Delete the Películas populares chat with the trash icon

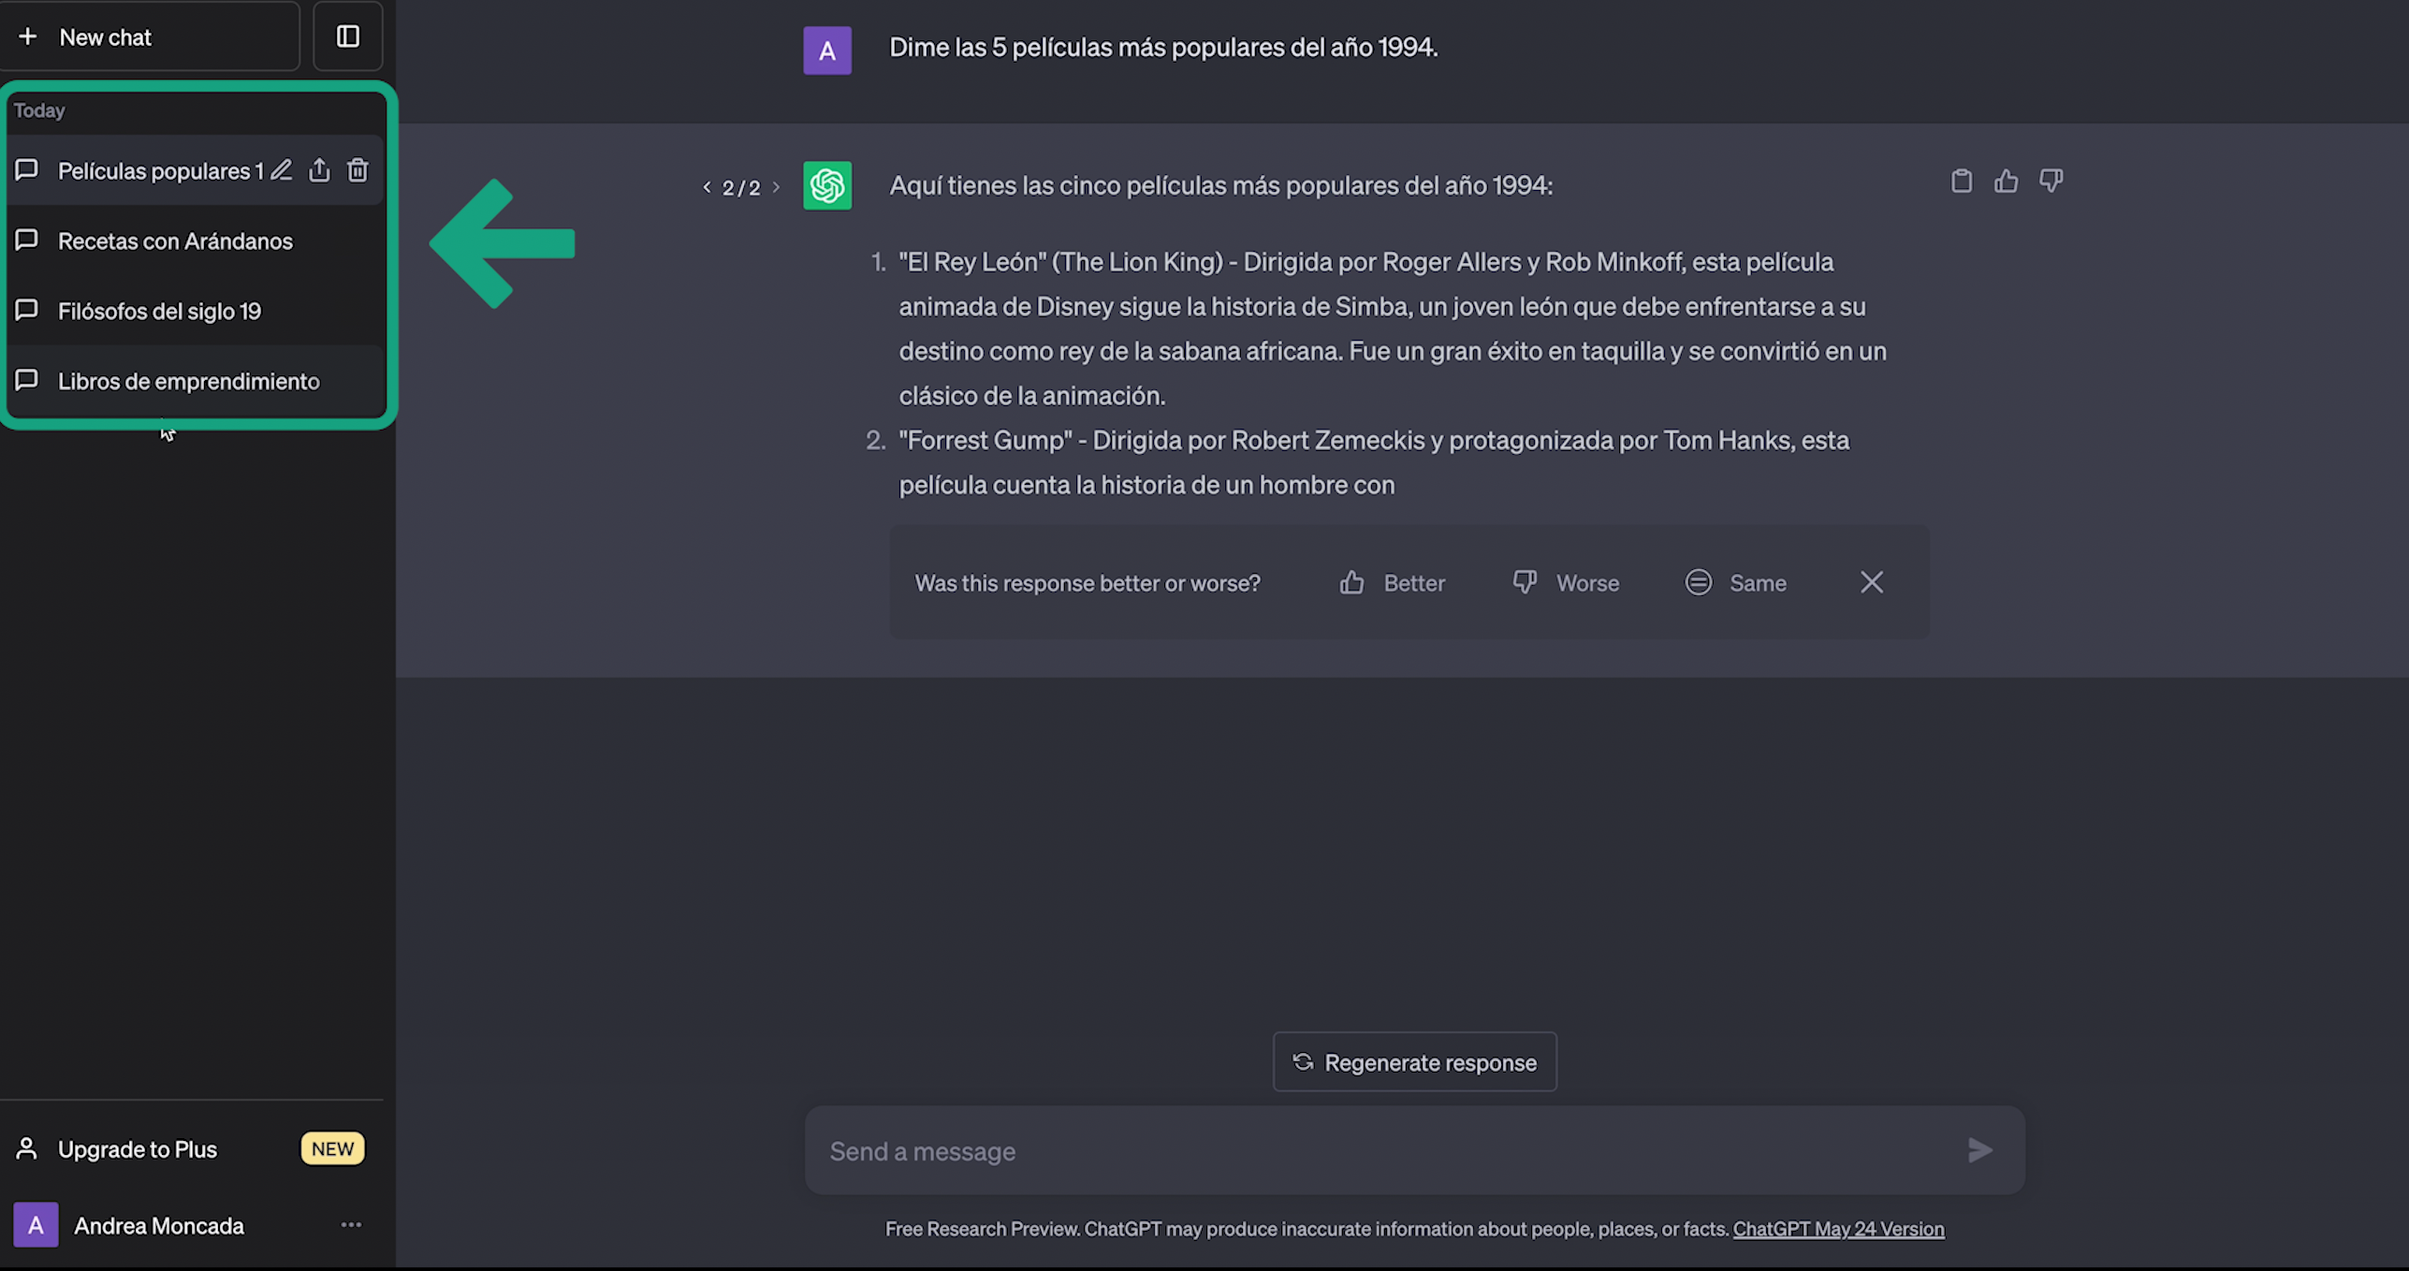[x=358, y=170]
